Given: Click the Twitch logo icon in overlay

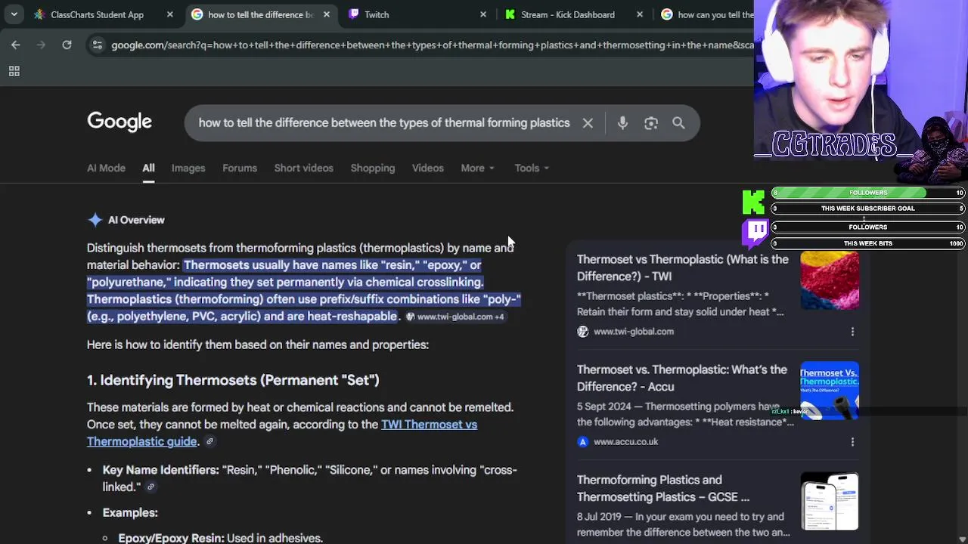Looking at the screenshot, I should [x=755, y=233].
